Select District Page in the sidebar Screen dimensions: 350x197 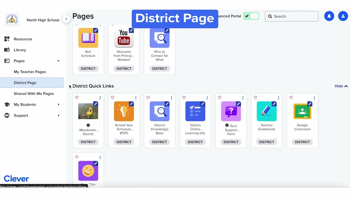[x=32, y=83]
